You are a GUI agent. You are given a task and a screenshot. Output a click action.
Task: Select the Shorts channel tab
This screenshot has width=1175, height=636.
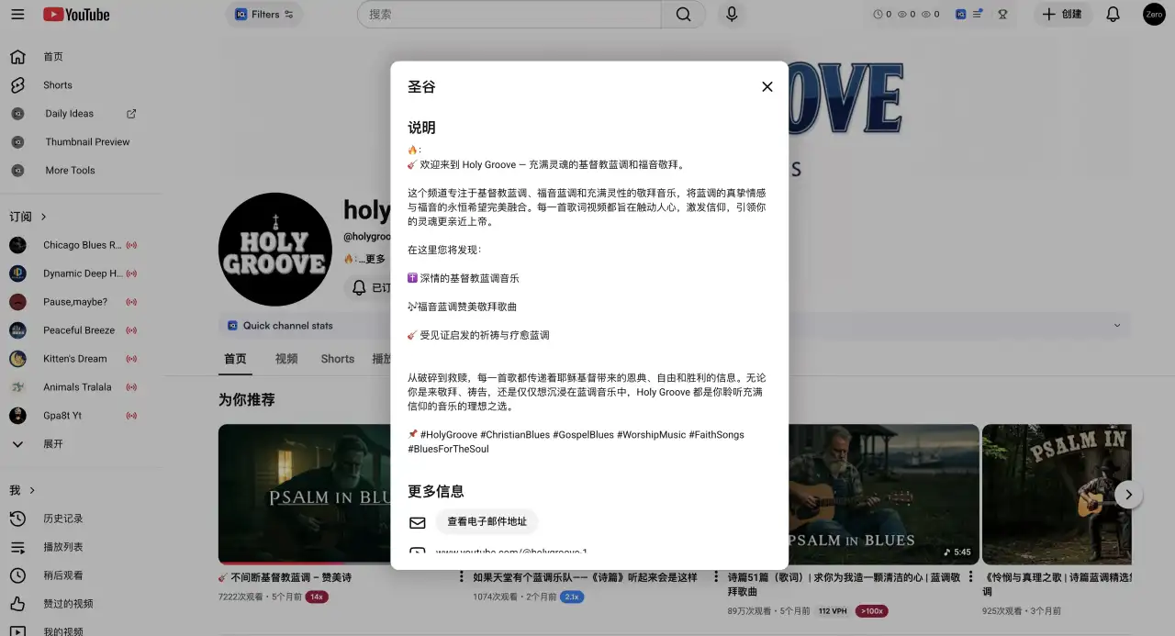click(337, 359)
